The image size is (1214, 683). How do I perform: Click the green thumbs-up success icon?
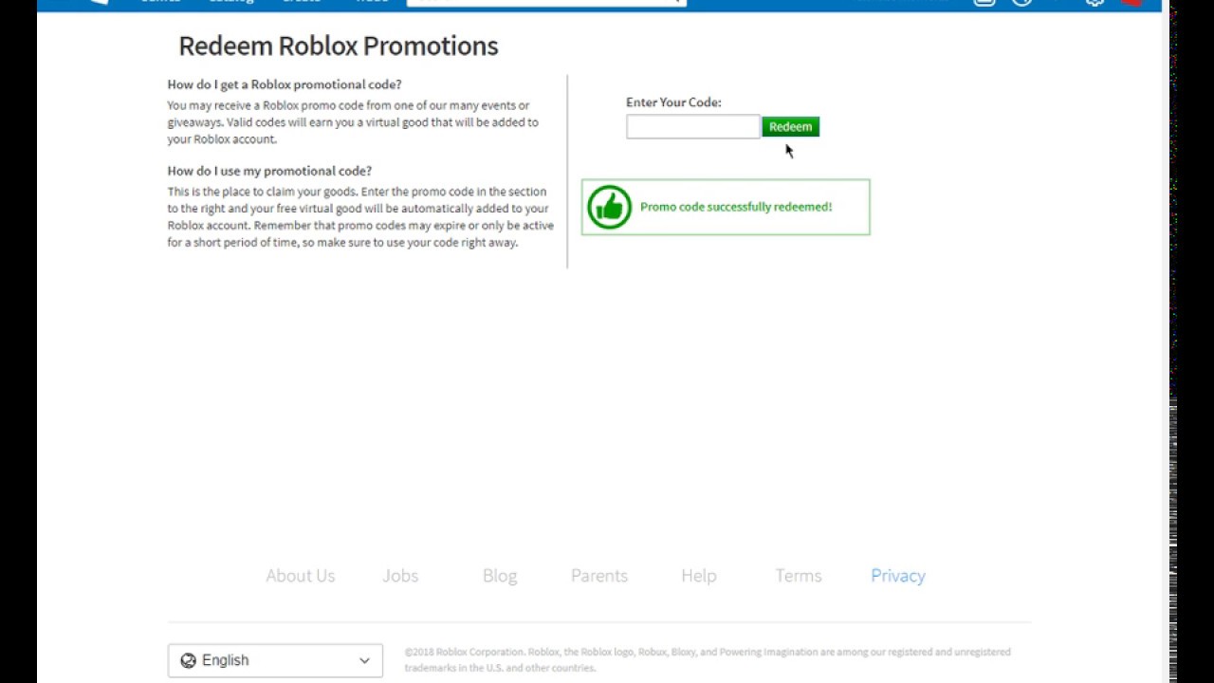pyautogui.click(x=609, y=207)
